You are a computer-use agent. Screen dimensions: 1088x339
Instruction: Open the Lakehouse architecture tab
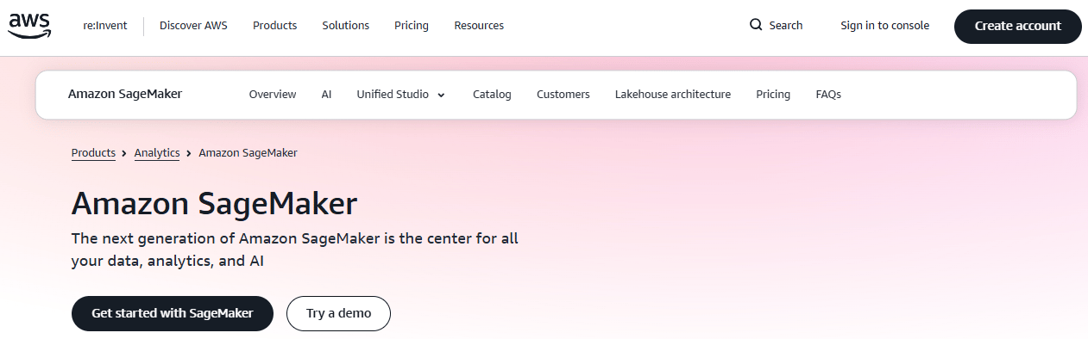click(673, 95)
